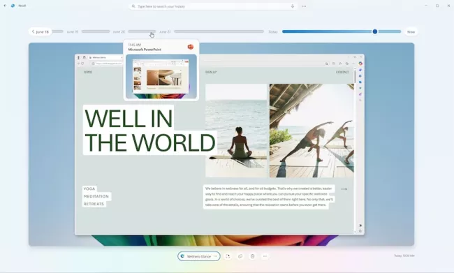Click the back arrow in the Recall title bar

(x=5, y=6)
